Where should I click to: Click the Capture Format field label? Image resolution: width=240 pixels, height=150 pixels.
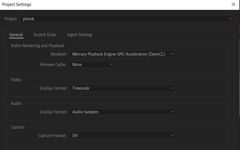pos(53,136)
